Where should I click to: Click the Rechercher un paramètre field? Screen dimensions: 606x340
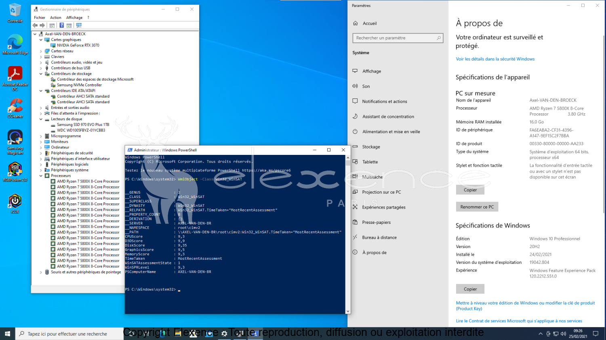click(x=398, y=38)
